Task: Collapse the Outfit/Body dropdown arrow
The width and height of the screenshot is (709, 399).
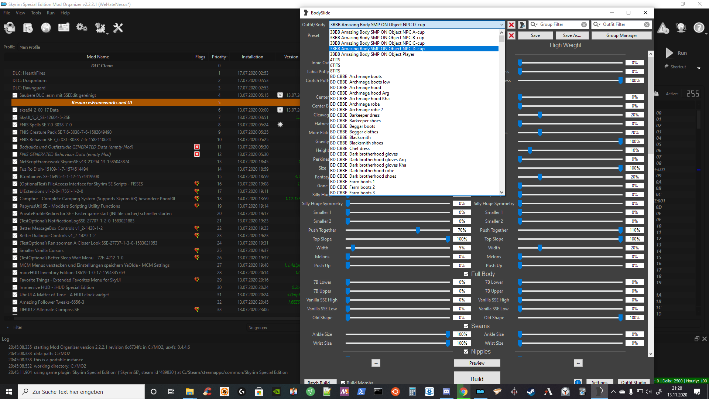Action: click(x=501, y=25)
